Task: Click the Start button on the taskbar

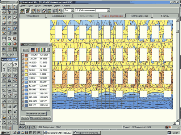Action: click(5, 133)
